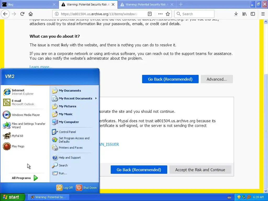Screen dimensions: 268x201
Task: Click the magnifier tray icon
Action: click(x=249, y=197)
